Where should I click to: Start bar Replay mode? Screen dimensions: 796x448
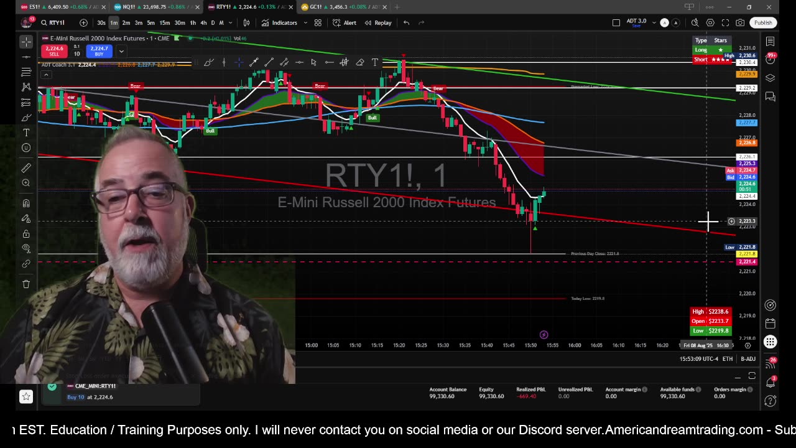point(378,23)
